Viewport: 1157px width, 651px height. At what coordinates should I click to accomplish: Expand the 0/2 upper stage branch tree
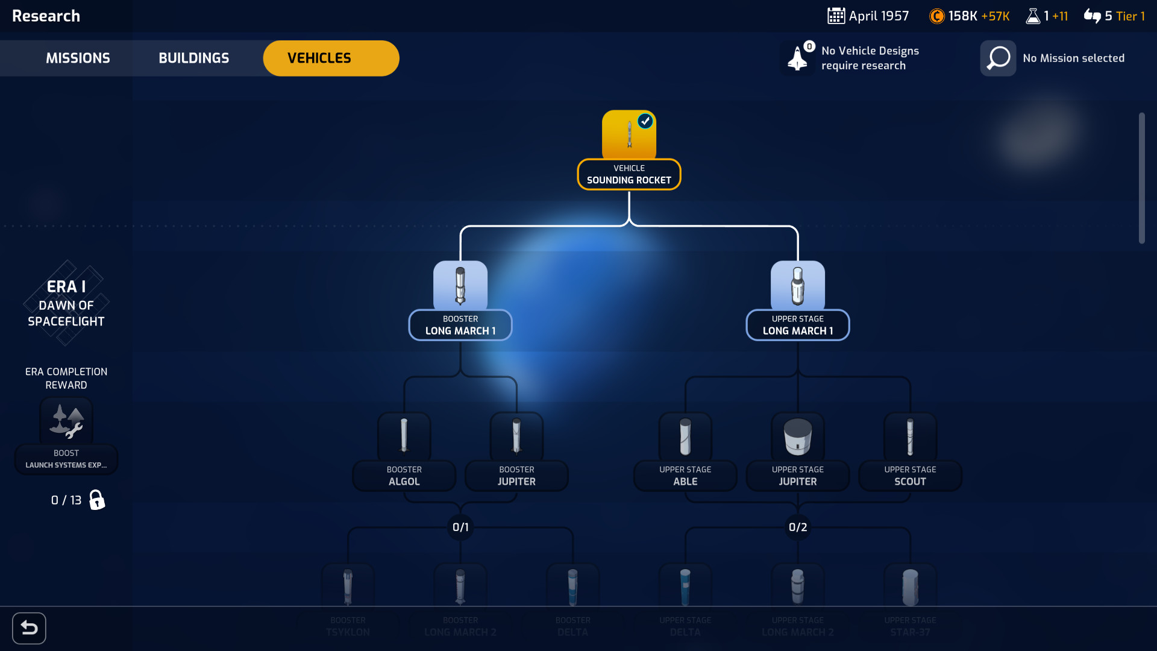coord(797,526)
